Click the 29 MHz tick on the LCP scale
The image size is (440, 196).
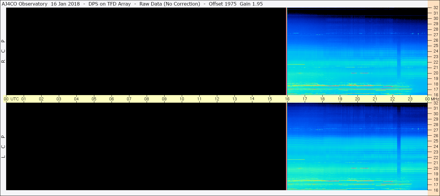[436, 119]
